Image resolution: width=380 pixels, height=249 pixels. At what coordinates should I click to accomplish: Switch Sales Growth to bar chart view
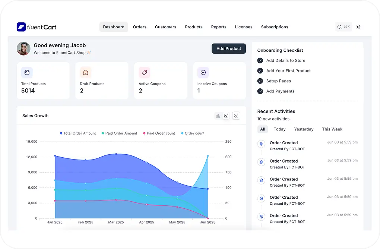[218, 116]
